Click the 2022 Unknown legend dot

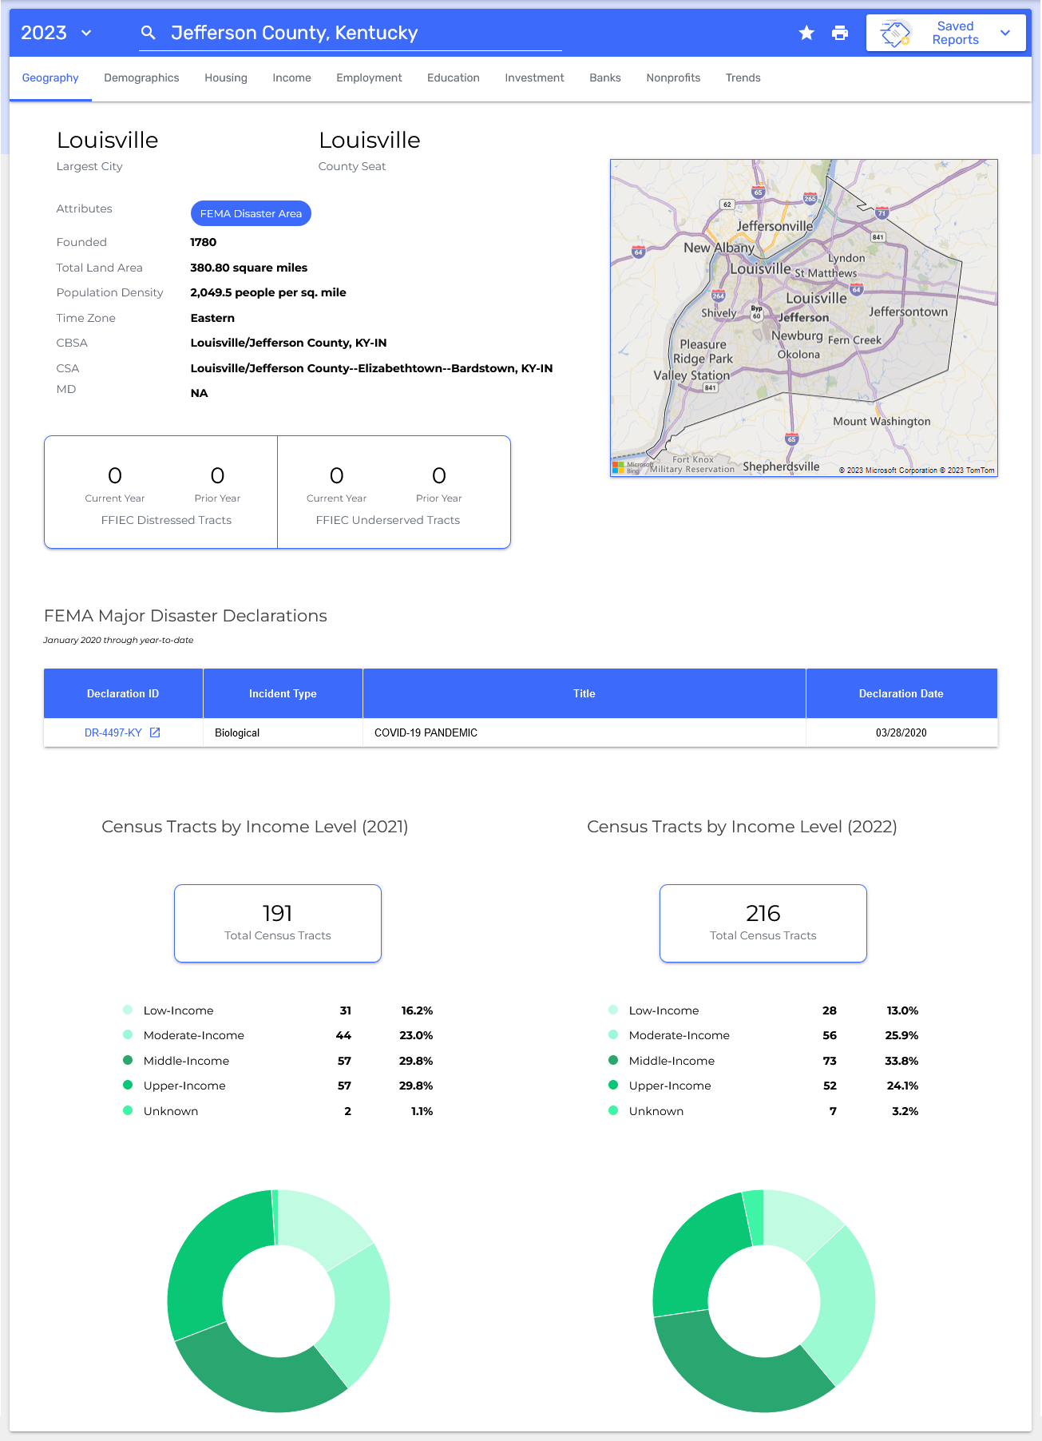pos(613,1110)
